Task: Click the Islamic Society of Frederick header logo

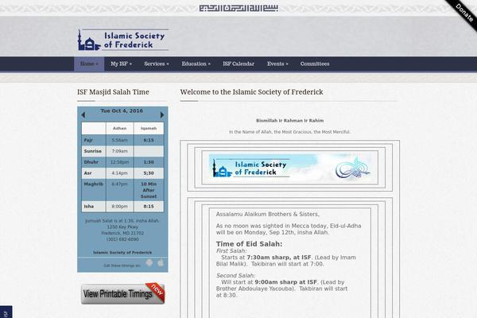Action: 123,40
